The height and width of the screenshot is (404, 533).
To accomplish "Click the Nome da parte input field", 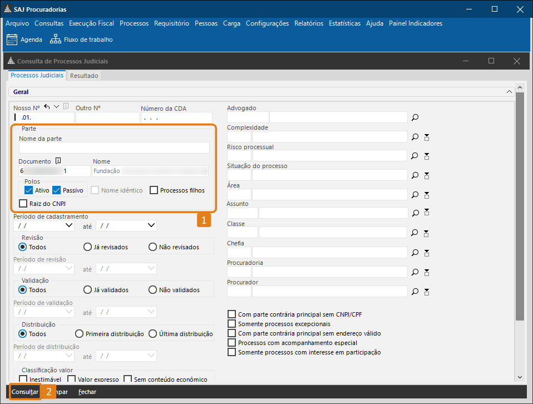I will click(x=114, y=147).
